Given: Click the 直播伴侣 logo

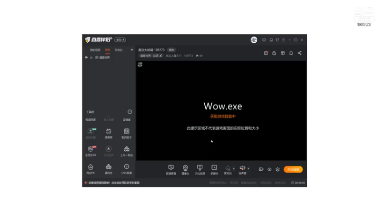Looking at the screenshot, I should (x=99, y=39).
